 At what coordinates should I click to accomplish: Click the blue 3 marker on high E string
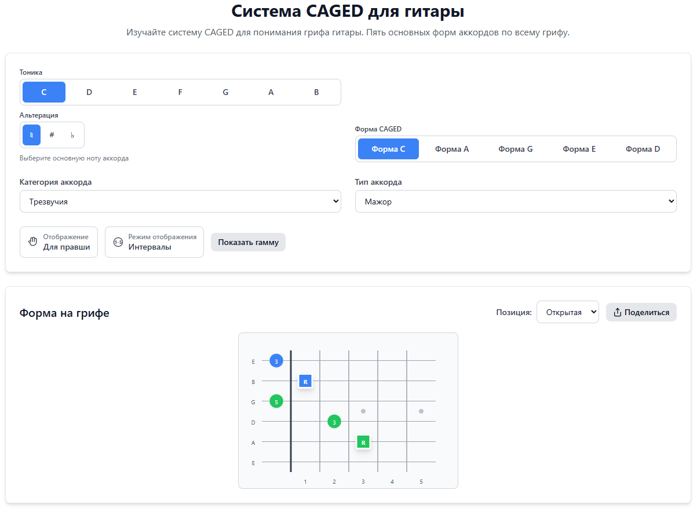point(276,361)
